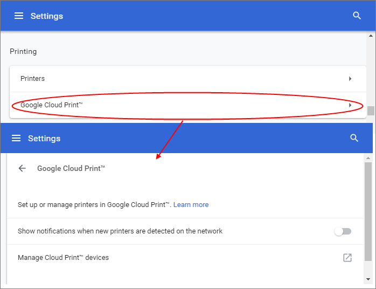Follow the Learn more link
The image size is (376, 289).
pyautogui.click(x=191, y=205)
